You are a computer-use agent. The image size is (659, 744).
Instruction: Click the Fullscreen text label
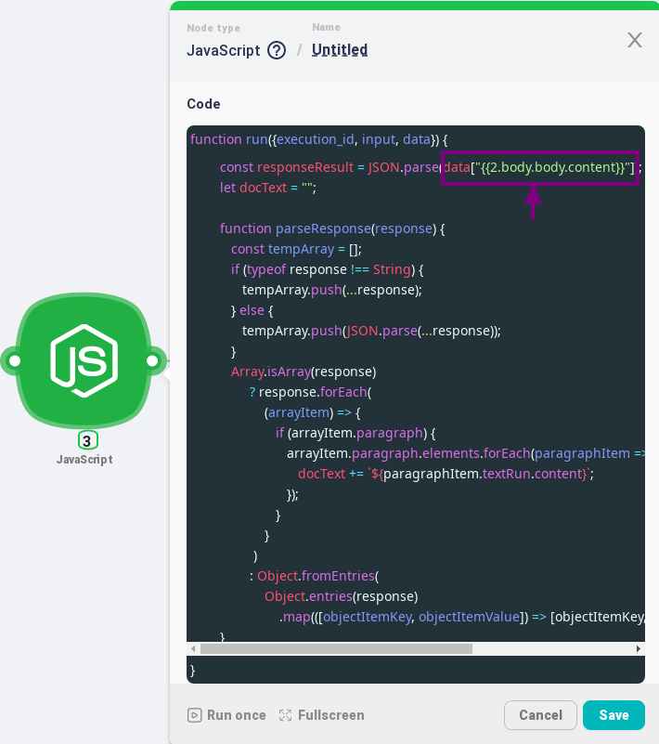[x=331, y=715]
